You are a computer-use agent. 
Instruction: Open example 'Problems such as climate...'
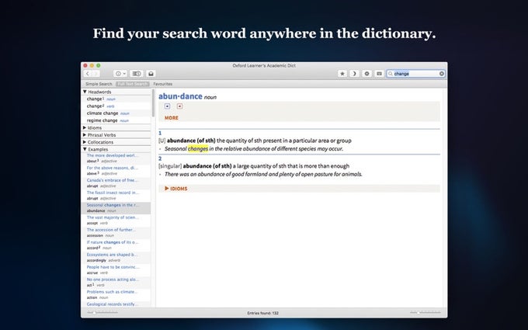point(116,295)
